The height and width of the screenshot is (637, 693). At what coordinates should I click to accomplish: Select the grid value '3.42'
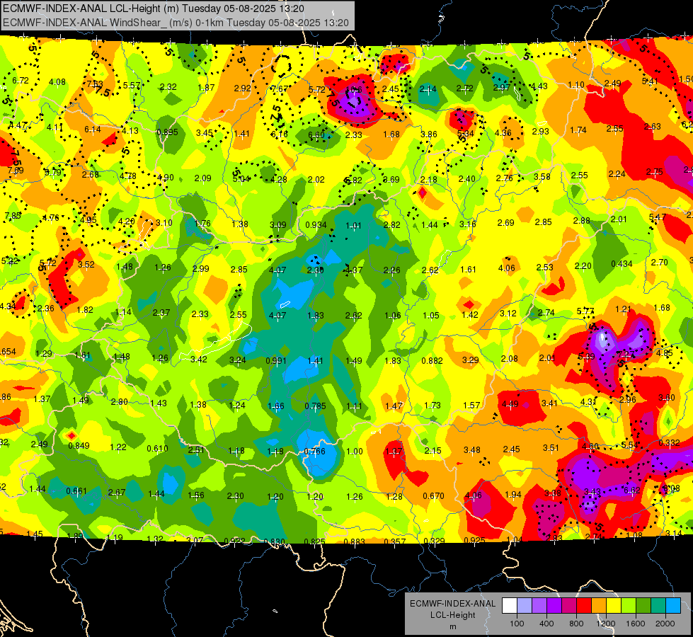tap(199, 359)
